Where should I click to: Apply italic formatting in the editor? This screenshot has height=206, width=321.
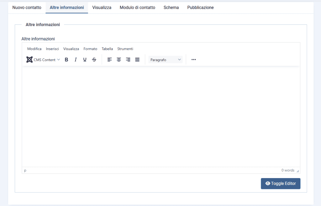76,59
